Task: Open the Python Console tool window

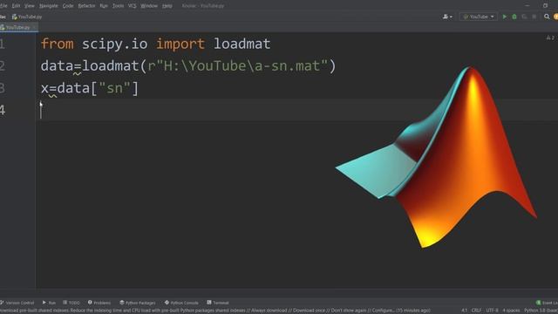Action: pyautogui.click(x=181, y=303)
